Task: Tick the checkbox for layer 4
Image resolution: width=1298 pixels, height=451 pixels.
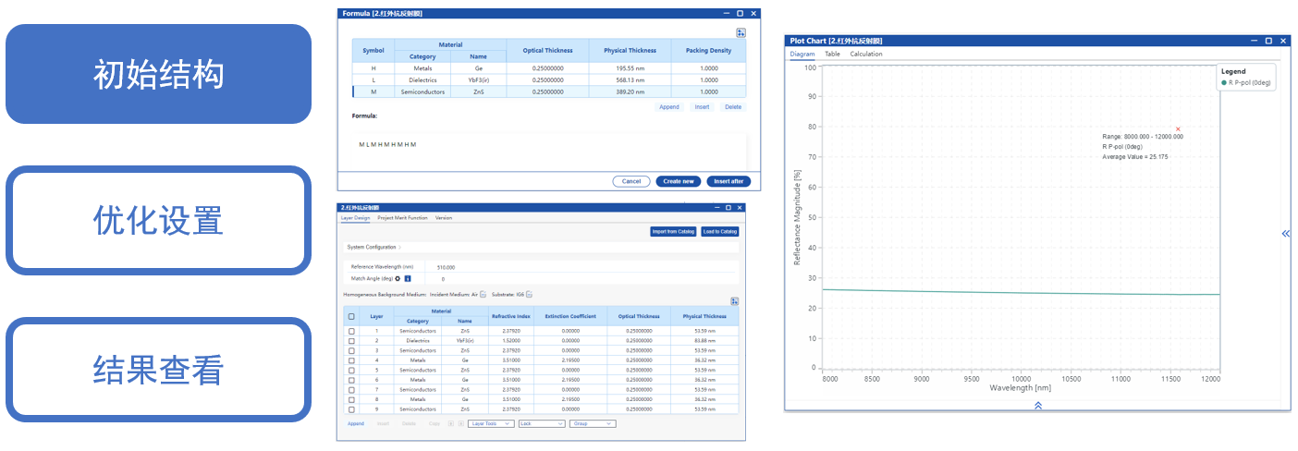Action: [351, 360]
